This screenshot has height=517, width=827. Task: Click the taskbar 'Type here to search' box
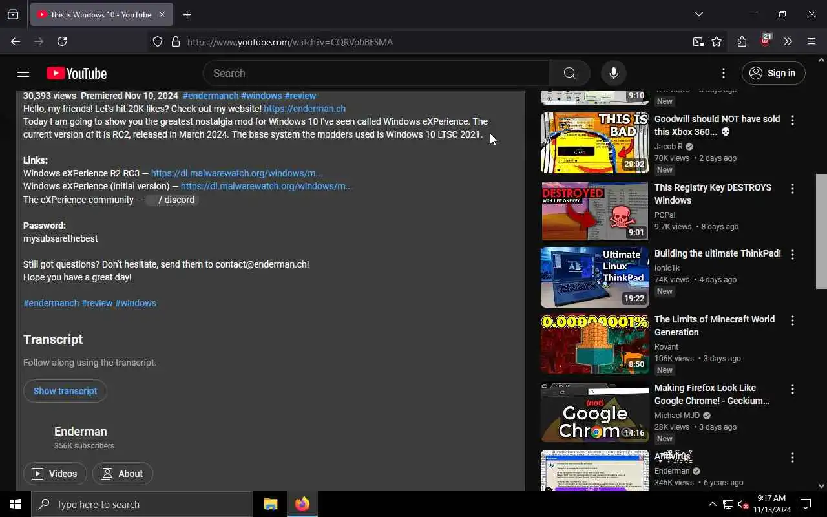[x=142, y=504]
